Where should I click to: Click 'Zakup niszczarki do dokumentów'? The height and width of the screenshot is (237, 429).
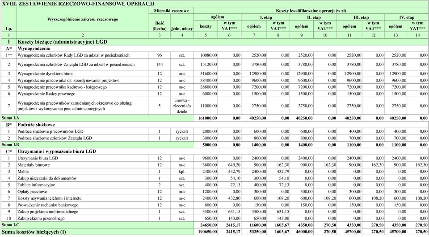click(47, 178)
